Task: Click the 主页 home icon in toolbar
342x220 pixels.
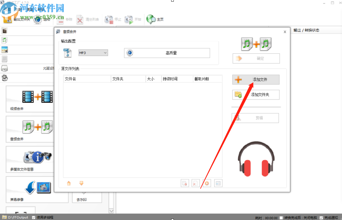Action: coord(151,19)
